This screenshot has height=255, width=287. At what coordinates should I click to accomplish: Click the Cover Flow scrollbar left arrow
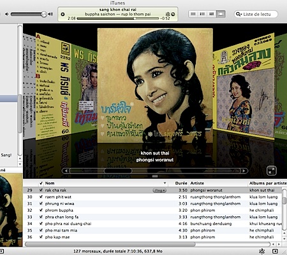pos(66,170)
